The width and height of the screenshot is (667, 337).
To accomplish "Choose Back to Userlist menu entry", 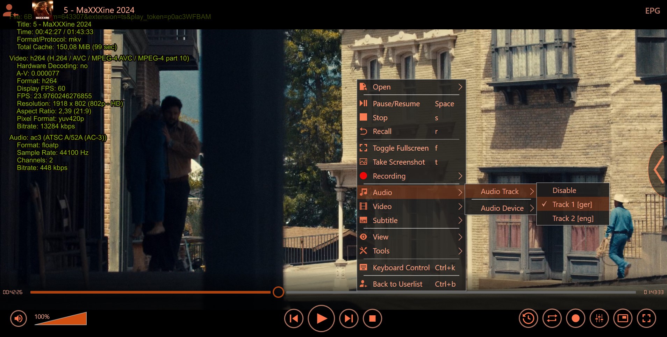I will (x=411, y=284).
